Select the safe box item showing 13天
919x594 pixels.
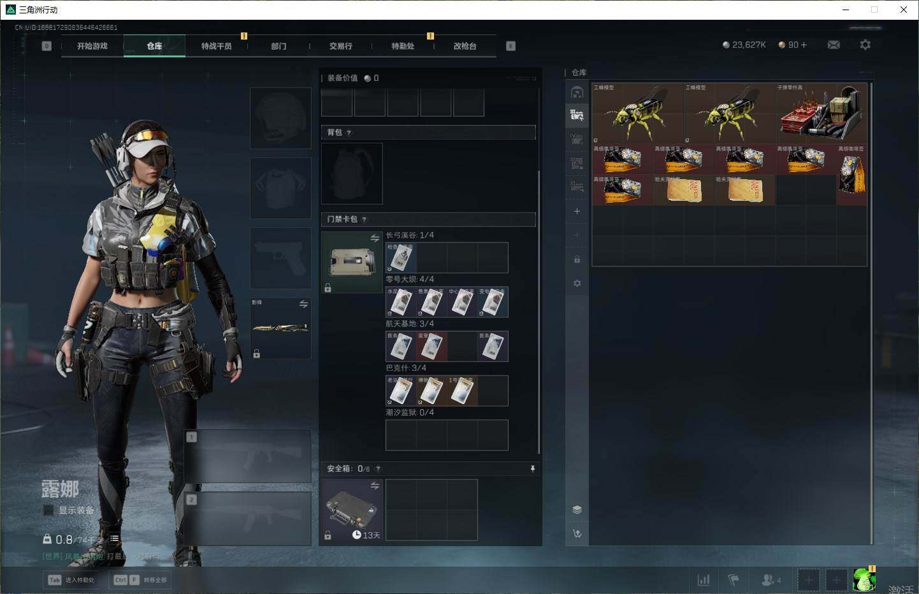(x=352, y=510)
